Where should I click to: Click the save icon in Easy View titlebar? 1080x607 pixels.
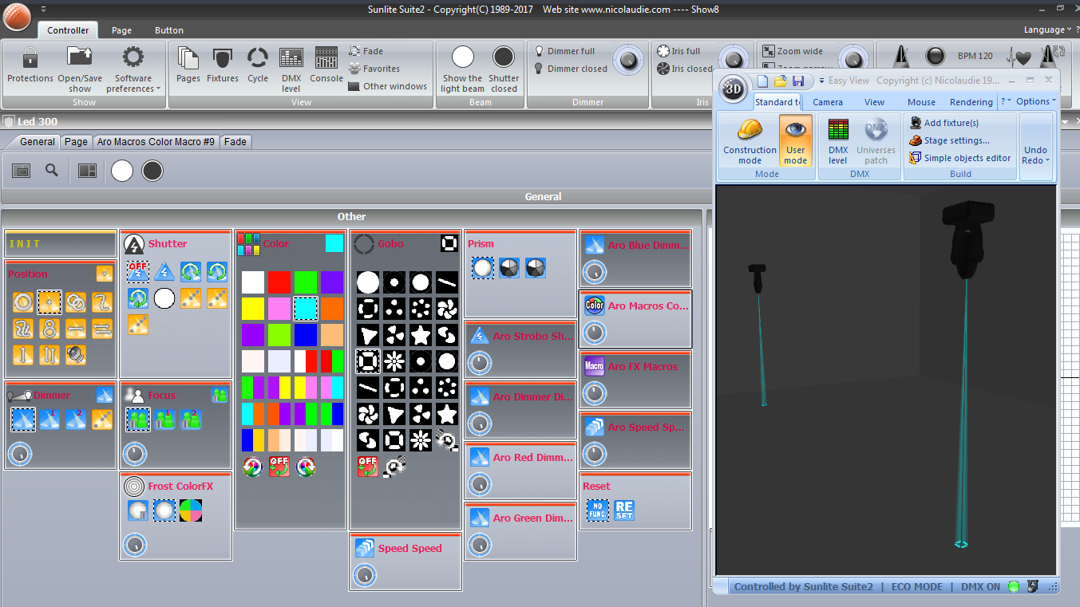pyautogui.click(x=798, y=81)
